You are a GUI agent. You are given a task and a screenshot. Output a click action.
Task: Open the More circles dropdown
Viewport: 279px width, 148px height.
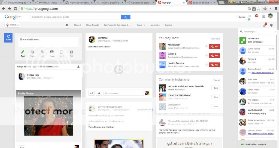tap(141, 25)
